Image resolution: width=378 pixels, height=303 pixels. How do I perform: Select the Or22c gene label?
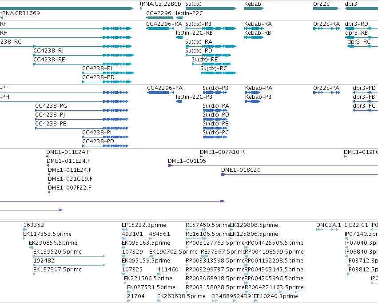pos(321,4)
